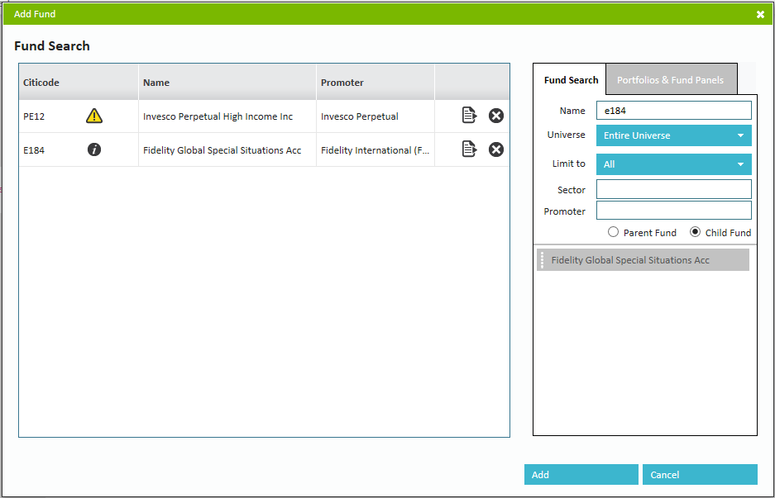Open the document icon for Invesco Perpetual High Income
This screenshot has width=775, height=498.
click(469, 115)
